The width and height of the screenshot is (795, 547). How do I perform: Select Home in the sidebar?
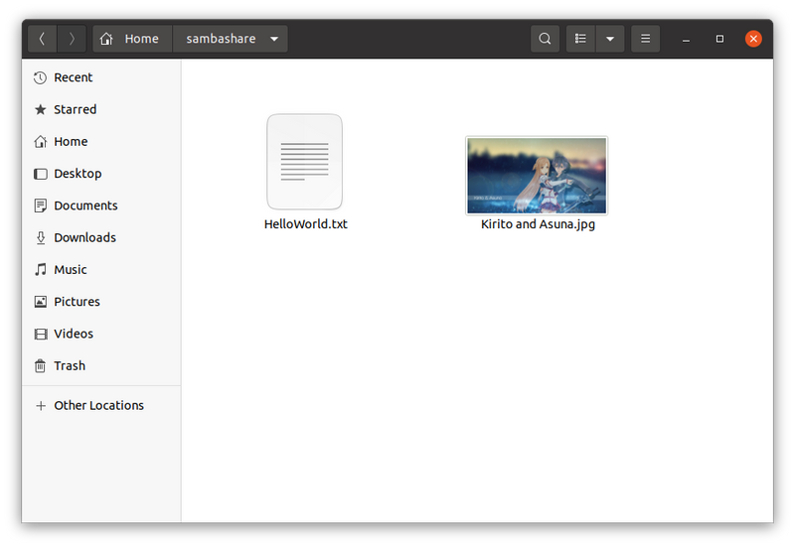(x=101, y=141)
